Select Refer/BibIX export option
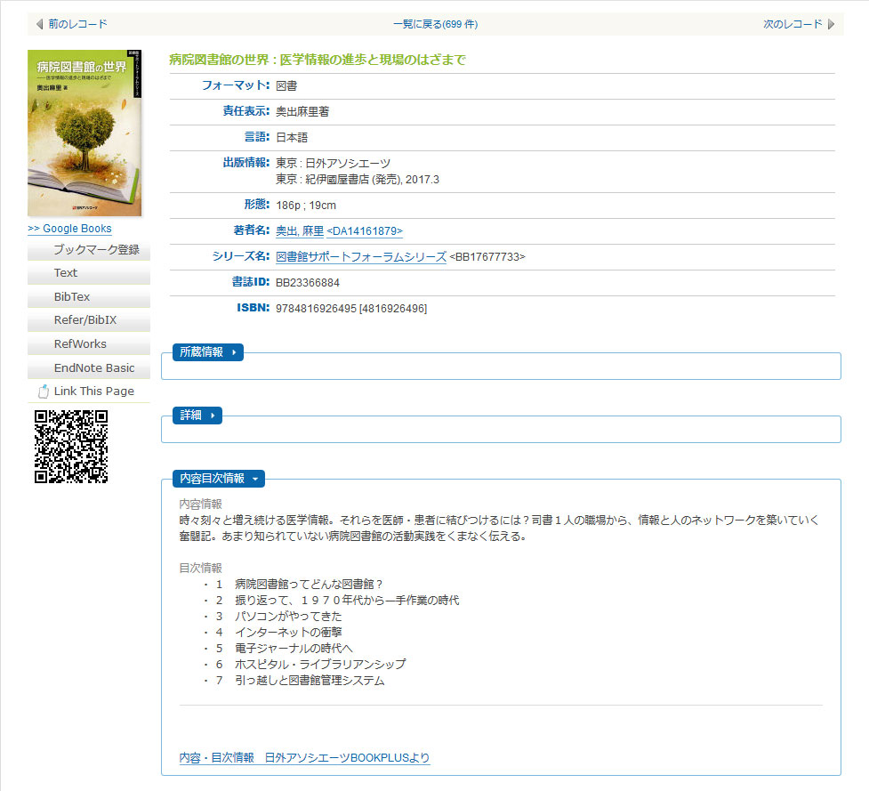Viewport: 869px width, 791px height. (x=85, y=320)
